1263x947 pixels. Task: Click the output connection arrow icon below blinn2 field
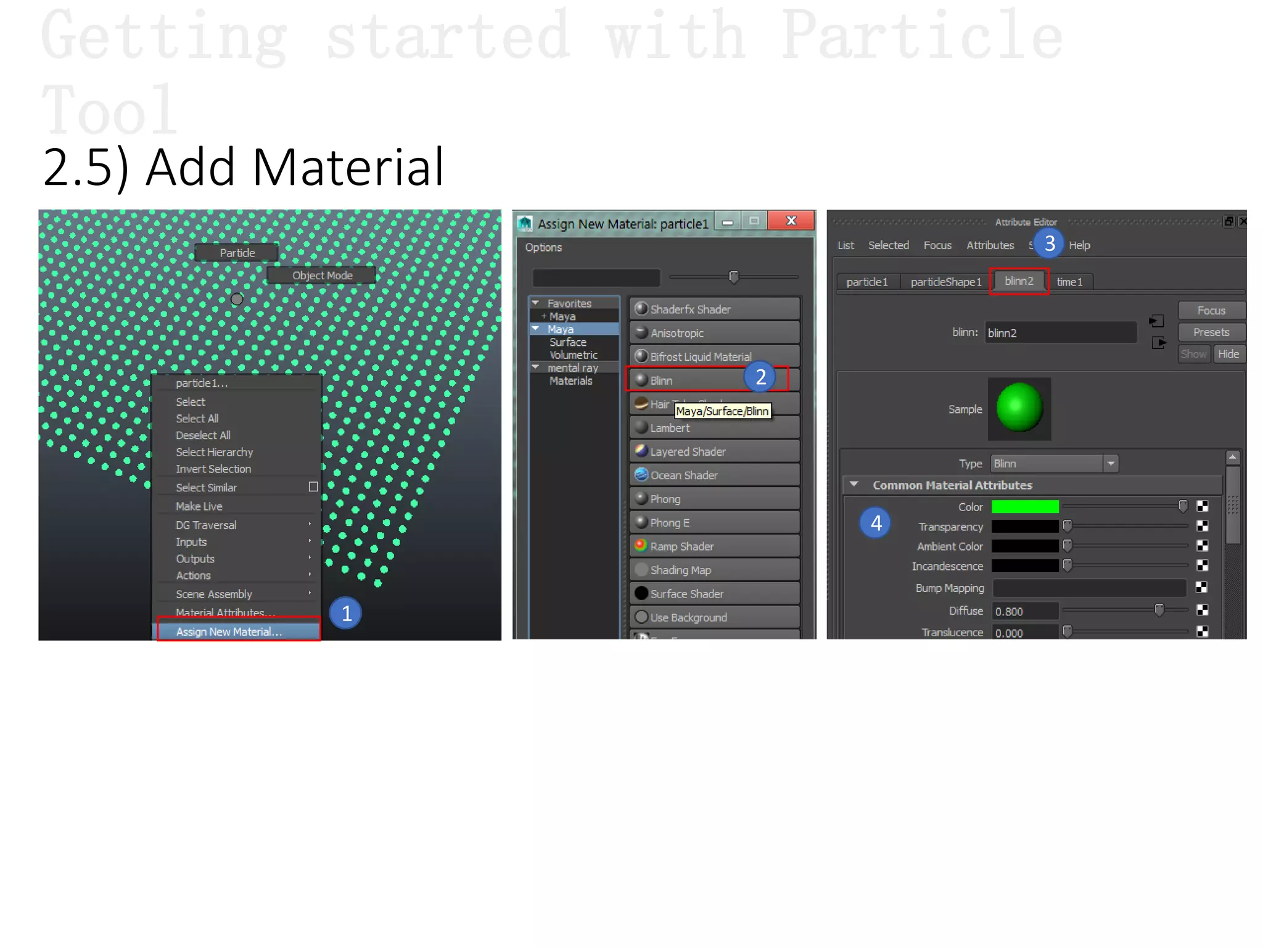tap(1159, 343)
